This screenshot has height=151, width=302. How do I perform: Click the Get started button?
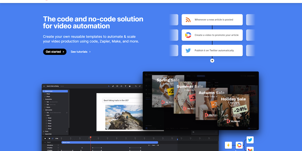pyautogui.click(x=55, y=52)
